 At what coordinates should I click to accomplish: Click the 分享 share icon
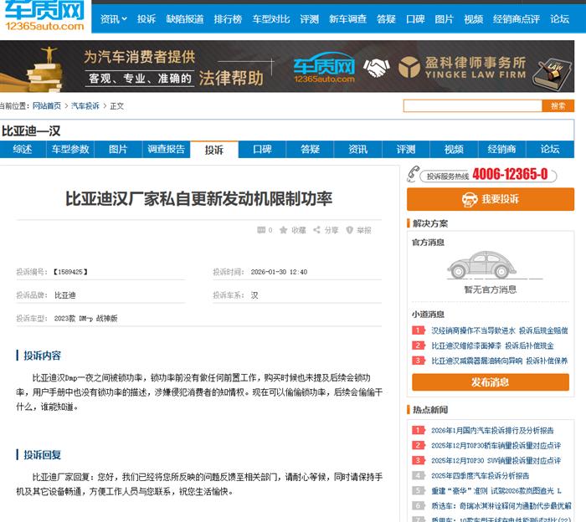pos(318,230)
